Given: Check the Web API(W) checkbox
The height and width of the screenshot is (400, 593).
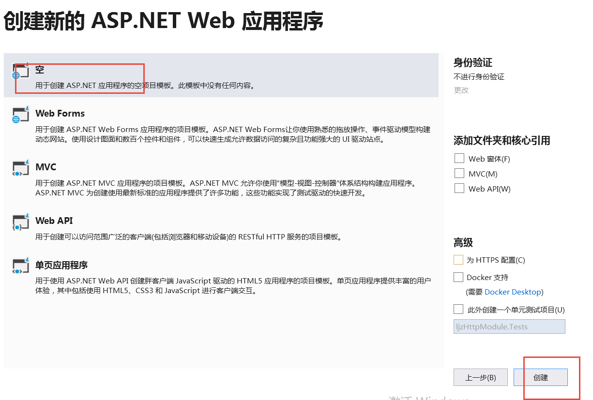Looking at the screenshot, I should [x=459, y=188].
